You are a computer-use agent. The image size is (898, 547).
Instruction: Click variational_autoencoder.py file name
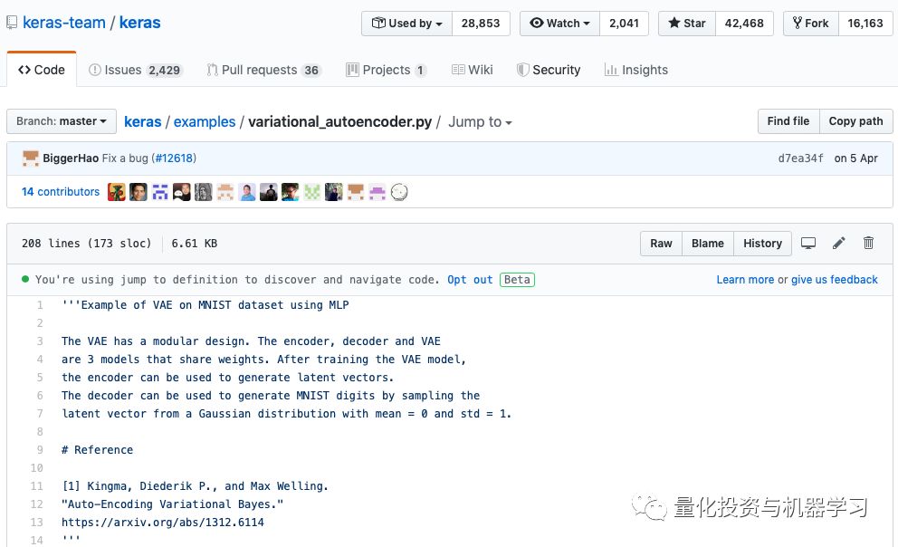click(339, 122)
